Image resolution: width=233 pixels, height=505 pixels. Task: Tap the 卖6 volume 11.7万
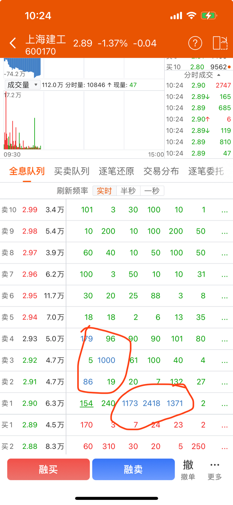coord(54,295)
